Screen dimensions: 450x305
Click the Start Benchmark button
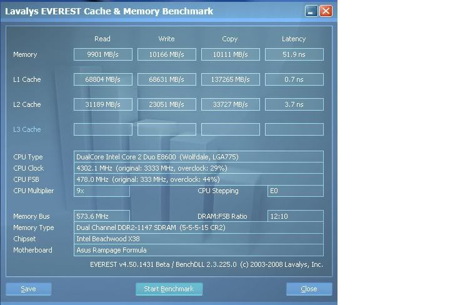pos(169,289)
